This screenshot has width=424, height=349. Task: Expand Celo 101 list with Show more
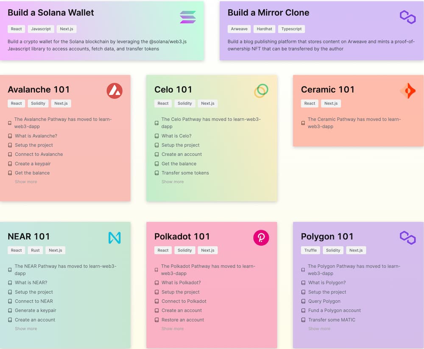[x=173, y=182]
